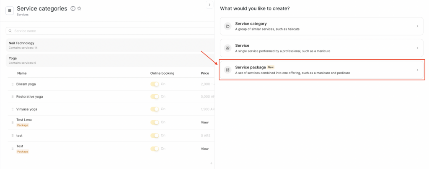Toggle online booking for Bikram yoga

155,84
